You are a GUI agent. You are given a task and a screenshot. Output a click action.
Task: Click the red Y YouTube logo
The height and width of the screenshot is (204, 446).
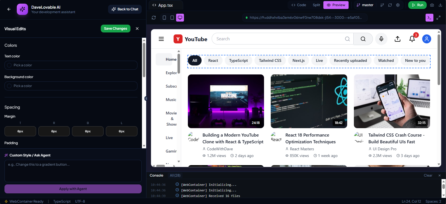(x=178, y=39)
